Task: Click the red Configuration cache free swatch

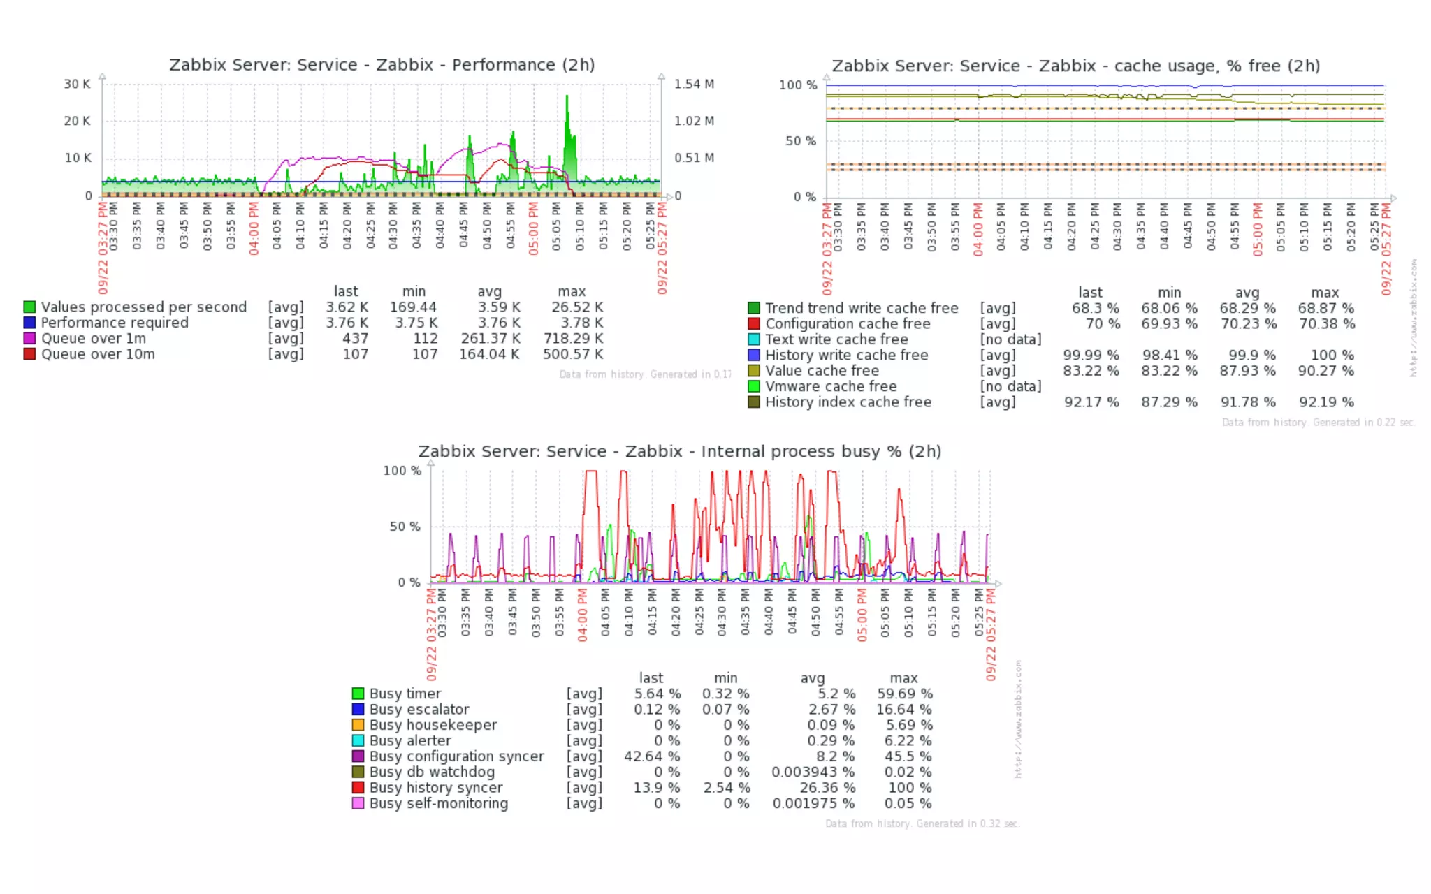Action: point(754,324)
